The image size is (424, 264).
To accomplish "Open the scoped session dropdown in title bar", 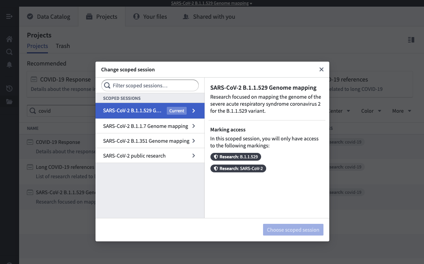I will [212, 3].
